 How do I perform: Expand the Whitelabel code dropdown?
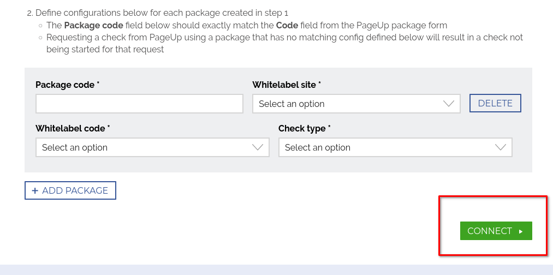[x=152, y=147]
